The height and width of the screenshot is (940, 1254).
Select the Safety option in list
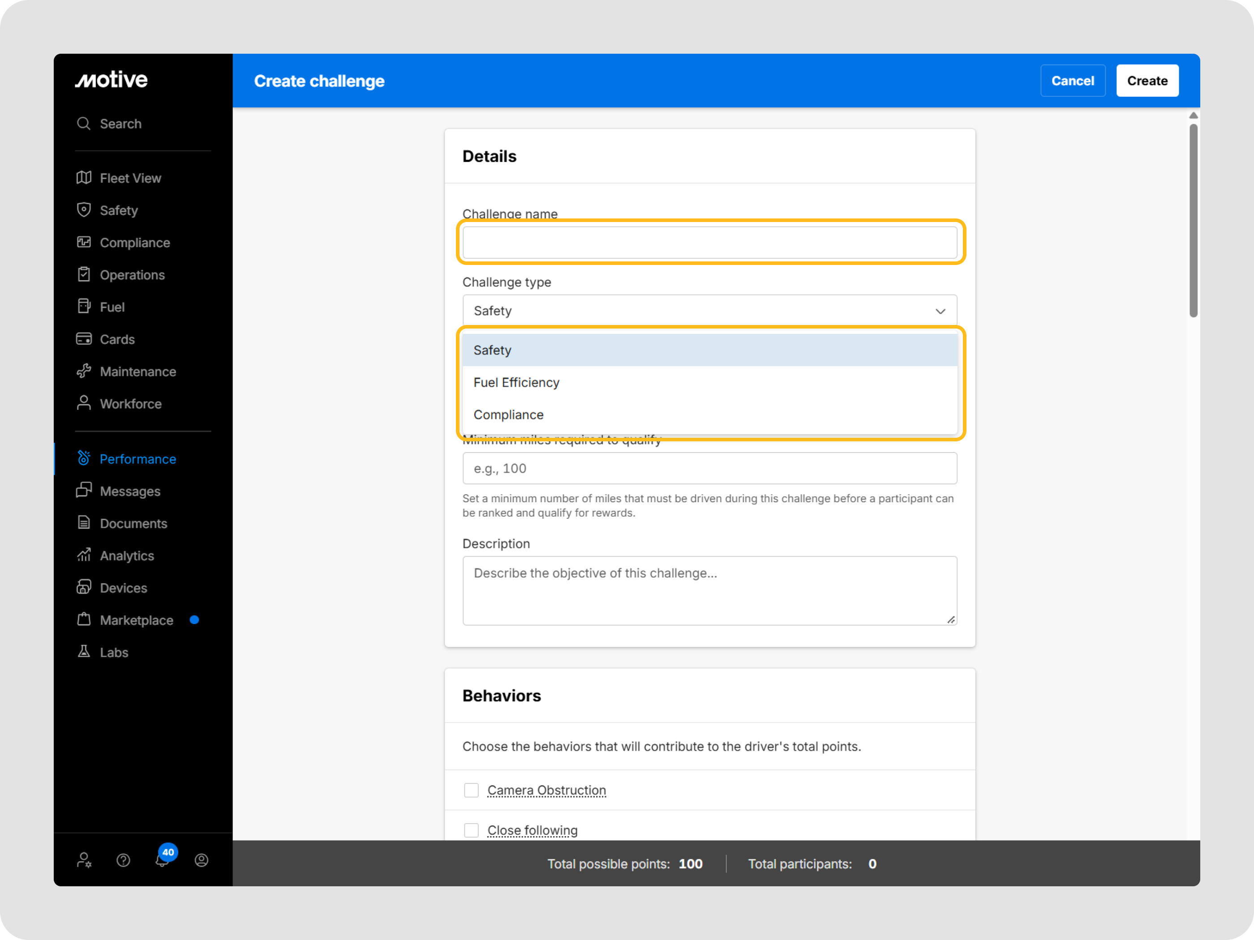[710, 350]
